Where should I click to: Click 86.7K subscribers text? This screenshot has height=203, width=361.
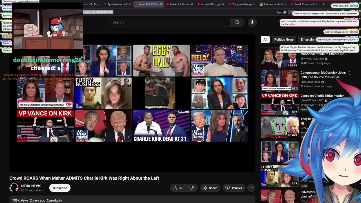[32, 191]
